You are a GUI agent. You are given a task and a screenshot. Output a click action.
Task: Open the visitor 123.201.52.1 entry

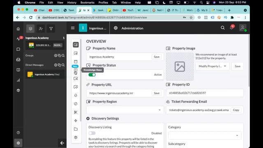pos(45,45)
